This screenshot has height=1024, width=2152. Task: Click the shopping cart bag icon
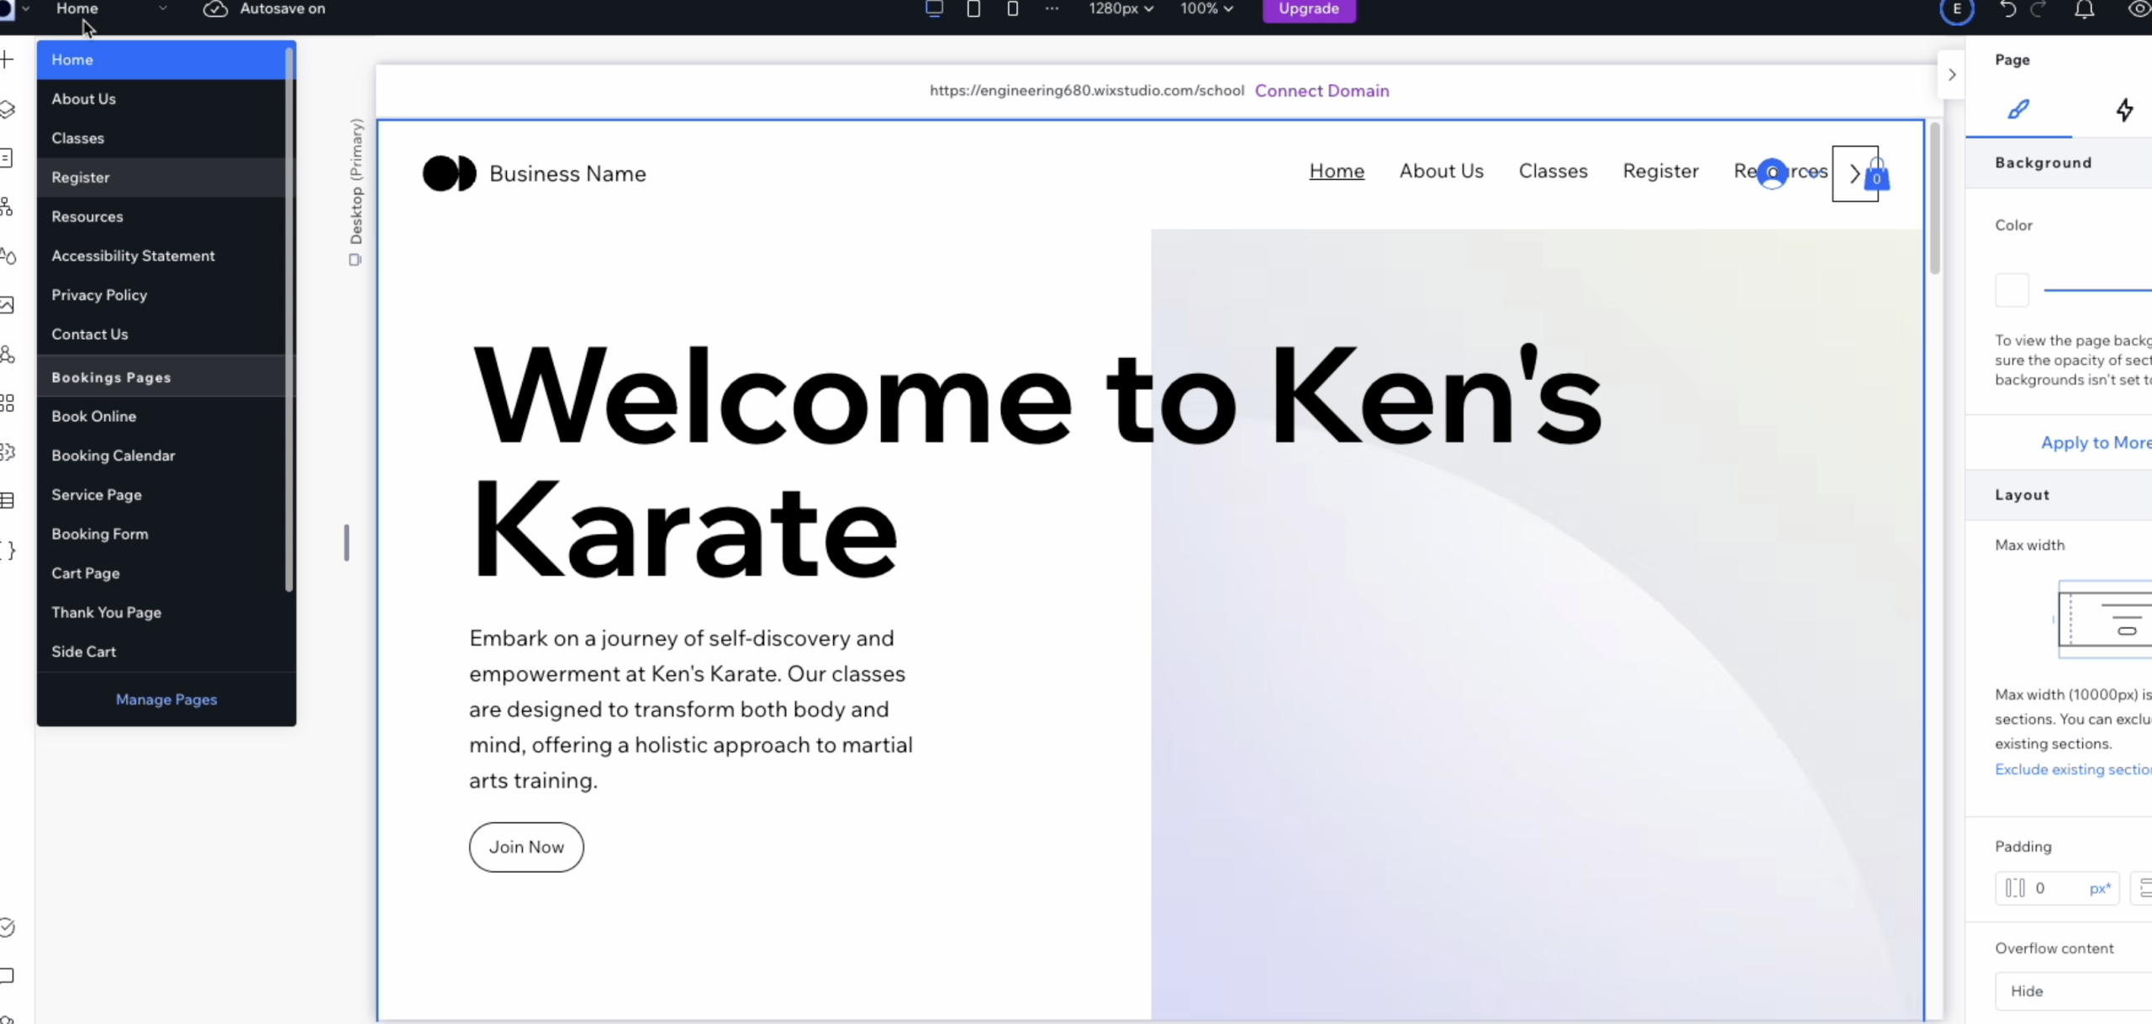[1876, 175]
